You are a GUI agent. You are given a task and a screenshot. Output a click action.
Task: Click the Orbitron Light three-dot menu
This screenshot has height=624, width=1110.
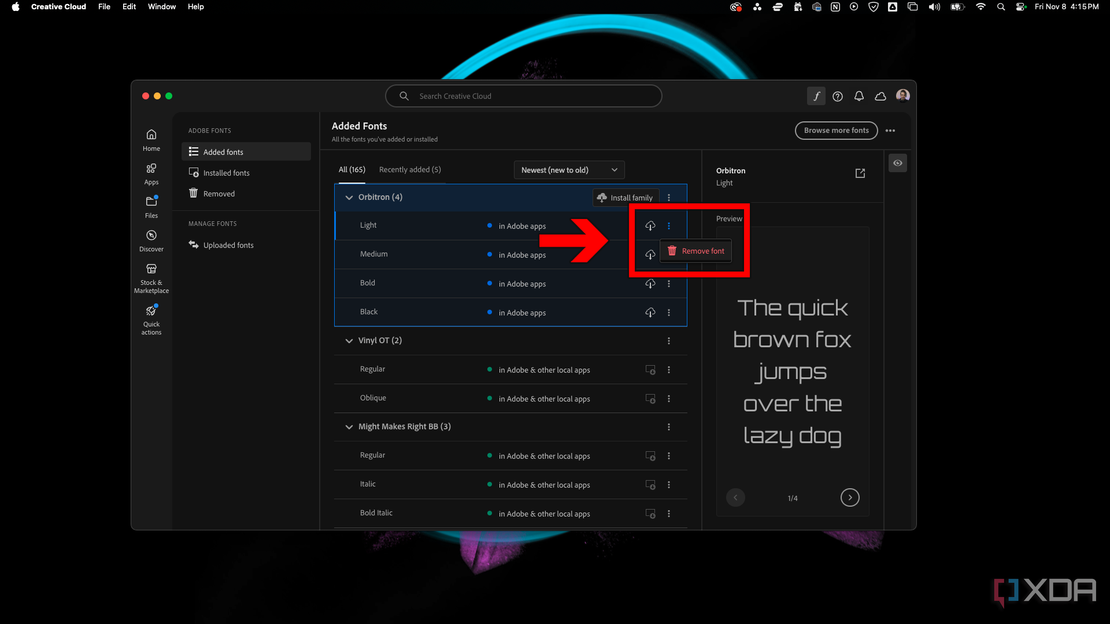[x=669, y=225]
